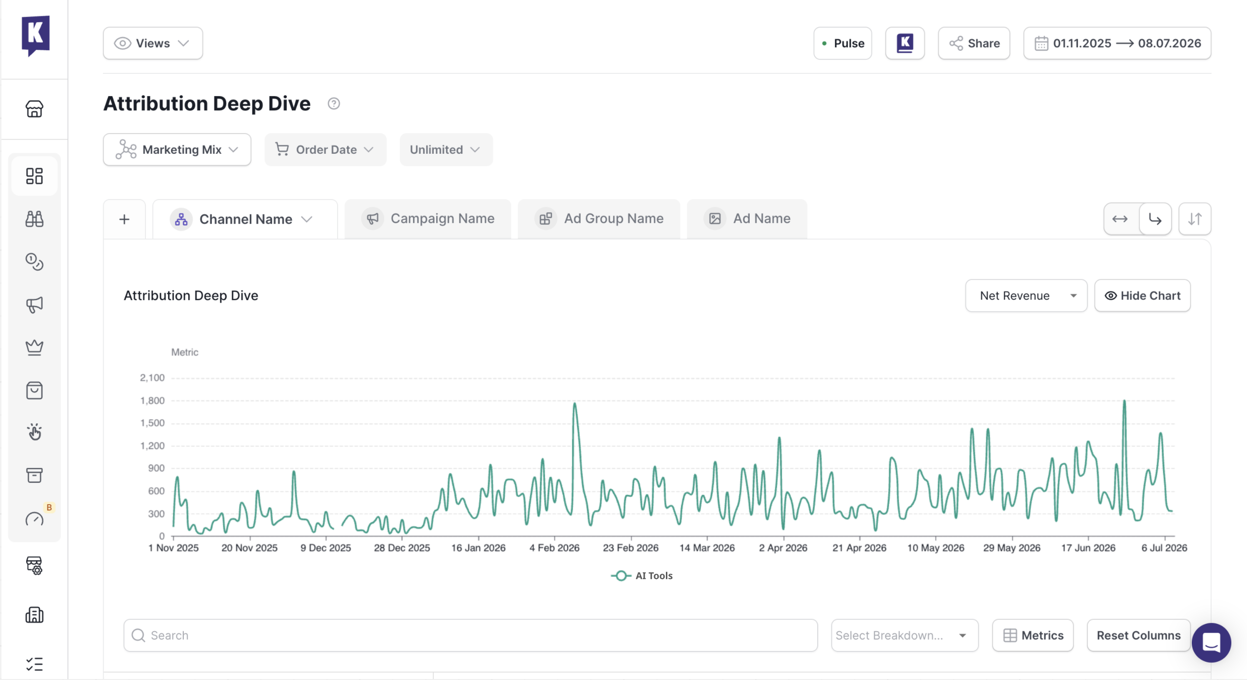1247x680 pixels.
Task: Click the 14 Mar 2026 axis label
Action: click(x=707, y=548)
